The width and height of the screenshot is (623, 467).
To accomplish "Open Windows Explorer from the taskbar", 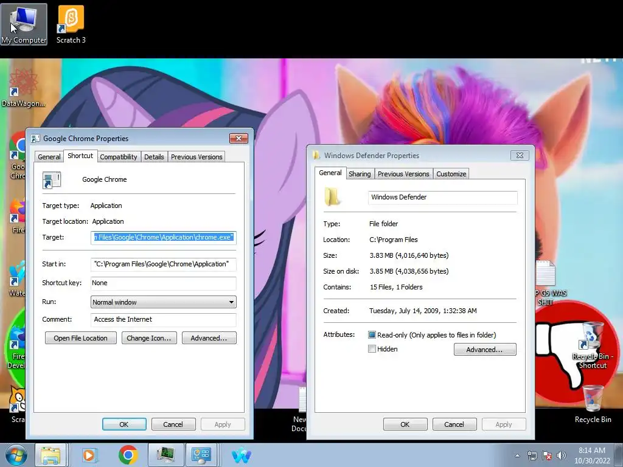I will pyautogui.click(x=50, y=455).
